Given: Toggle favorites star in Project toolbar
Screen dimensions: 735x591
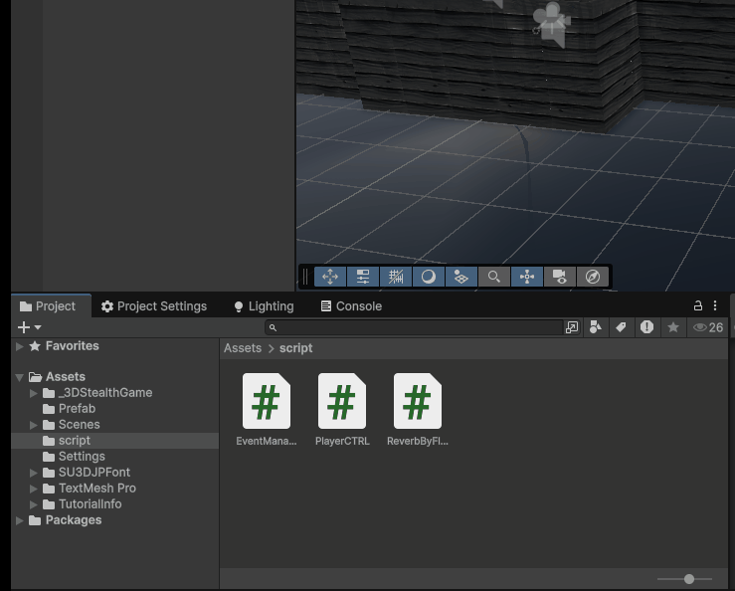Looking at the screenshot, I should (673, 327).
